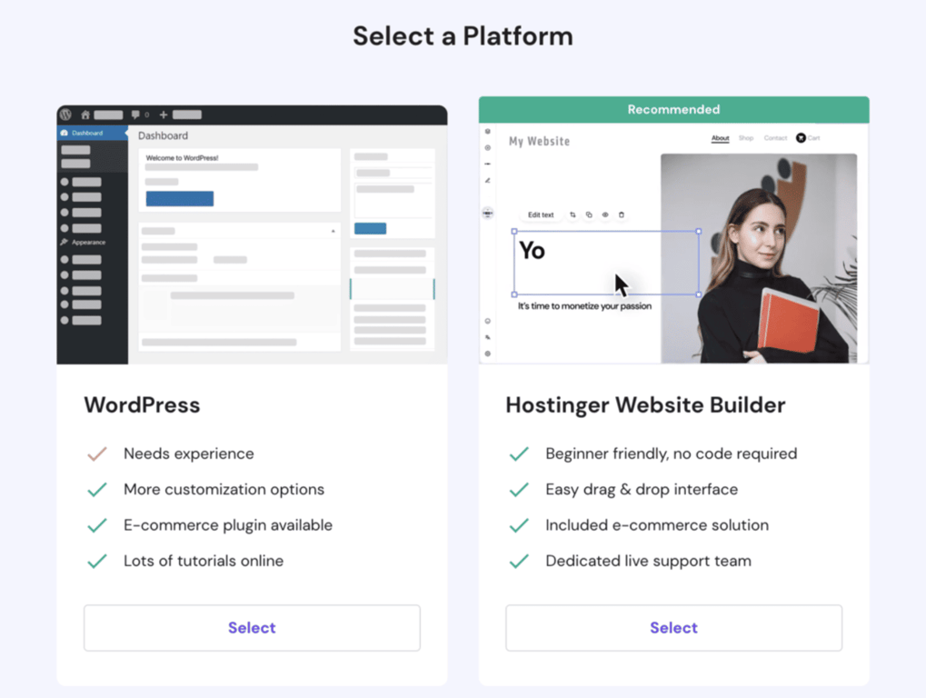Screen dimensions: 926x698
Task: Click the 'Yo' text box in the preview
Action: tap(533, 251)
